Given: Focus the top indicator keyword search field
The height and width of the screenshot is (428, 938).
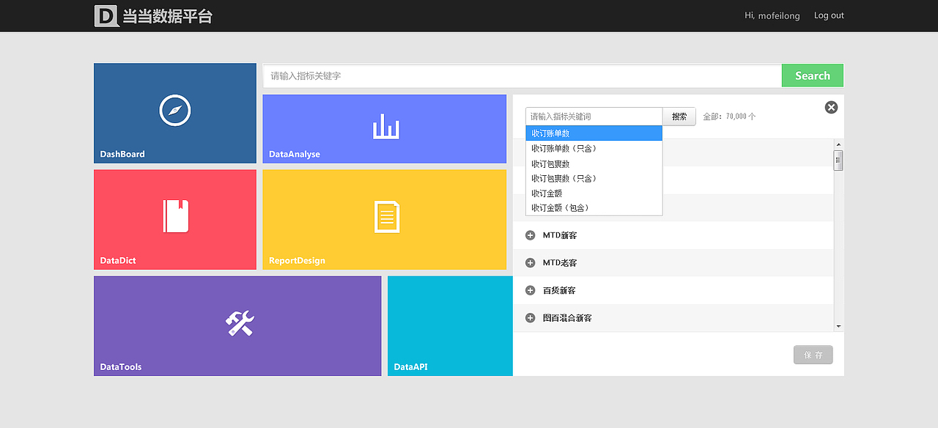Looking at the screenshot, I should coord(522,75).
